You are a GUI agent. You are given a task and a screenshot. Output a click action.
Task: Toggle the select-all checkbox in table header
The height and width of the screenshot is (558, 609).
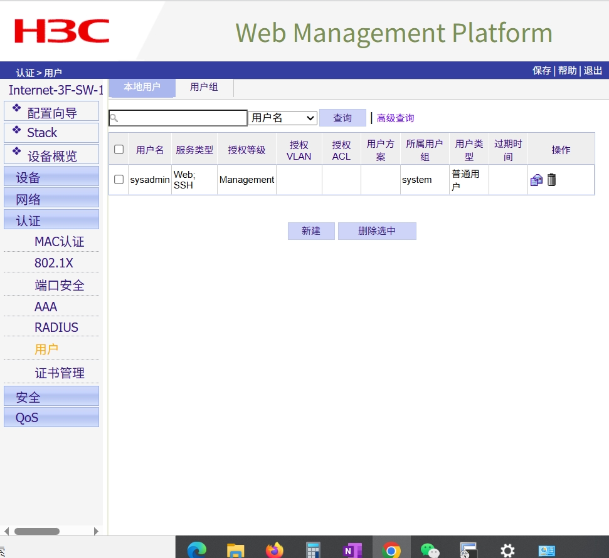tap(119, 149)
